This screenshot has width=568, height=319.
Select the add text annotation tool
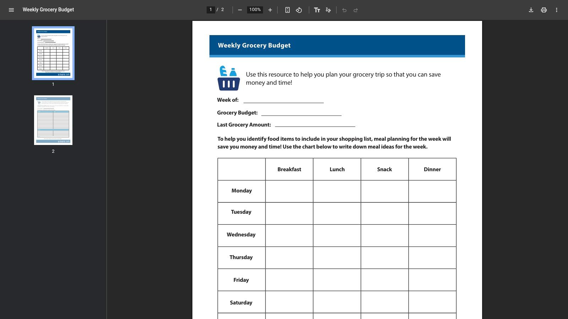pos(317,10)
